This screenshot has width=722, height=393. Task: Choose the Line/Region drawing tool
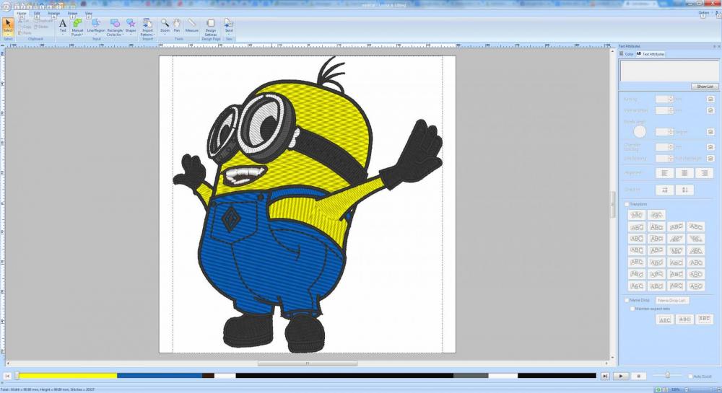coord(96,27)
